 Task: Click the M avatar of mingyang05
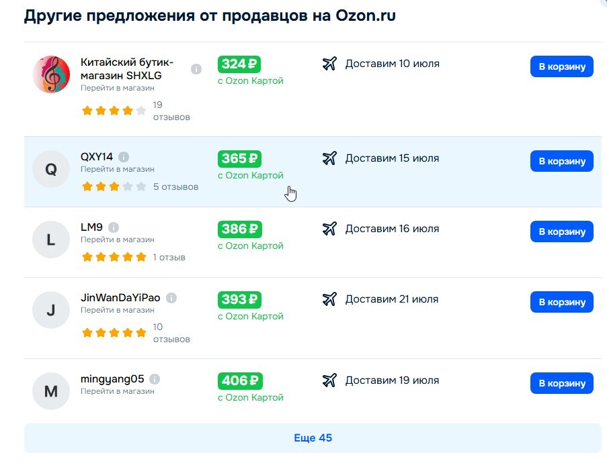coord(51,391)
